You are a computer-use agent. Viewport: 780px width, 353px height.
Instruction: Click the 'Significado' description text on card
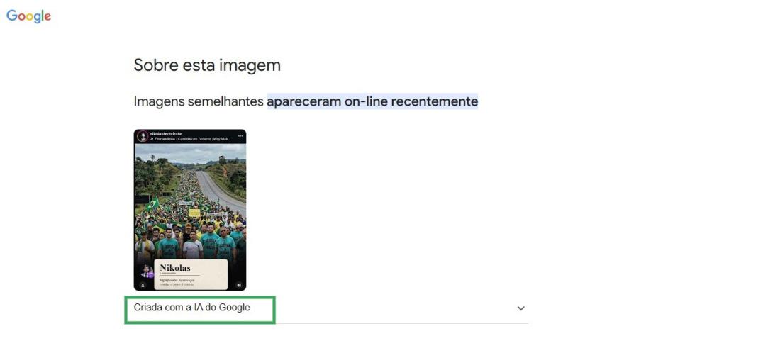177,282
